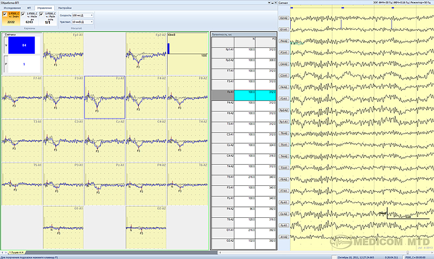
Task: Select the O2-A2 row header in latency table
Action: (x=223, y=244)
